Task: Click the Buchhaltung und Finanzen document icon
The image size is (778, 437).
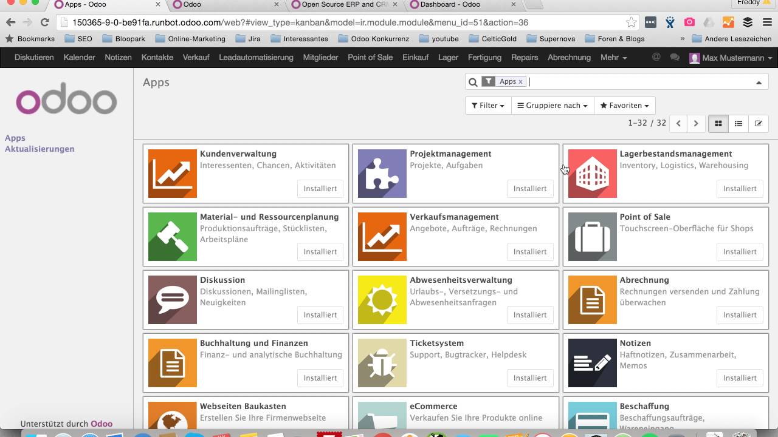Action: point(173,363)
